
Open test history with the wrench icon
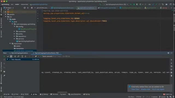pyautogui.click(x=36, y=56)
